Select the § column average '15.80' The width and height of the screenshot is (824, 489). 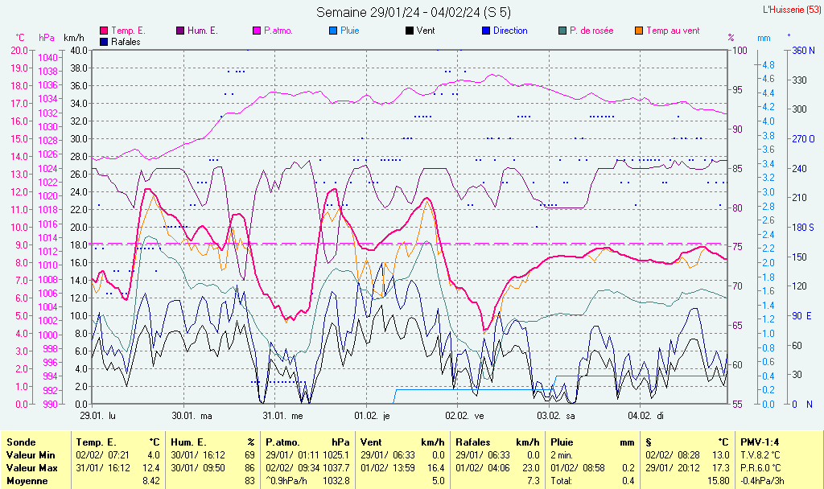(718, 481)
